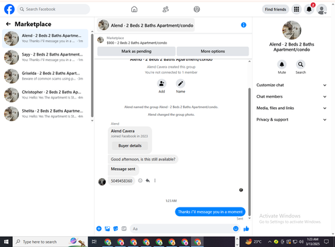Image resolution: width=335 pixels, height=247 pixels.
Task: Open more options for 5049458360 message
Action: coord(155,181)
